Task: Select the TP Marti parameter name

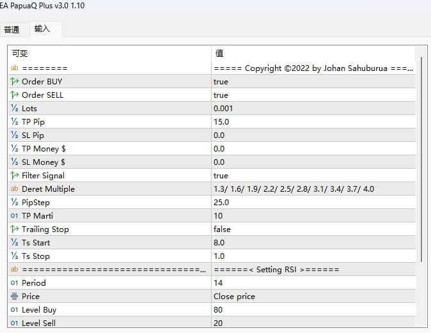Action: [37, 215]
